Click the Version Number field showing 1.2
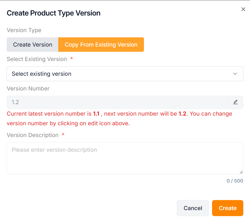This screenshot has width=250, height=224. (117, 102)
